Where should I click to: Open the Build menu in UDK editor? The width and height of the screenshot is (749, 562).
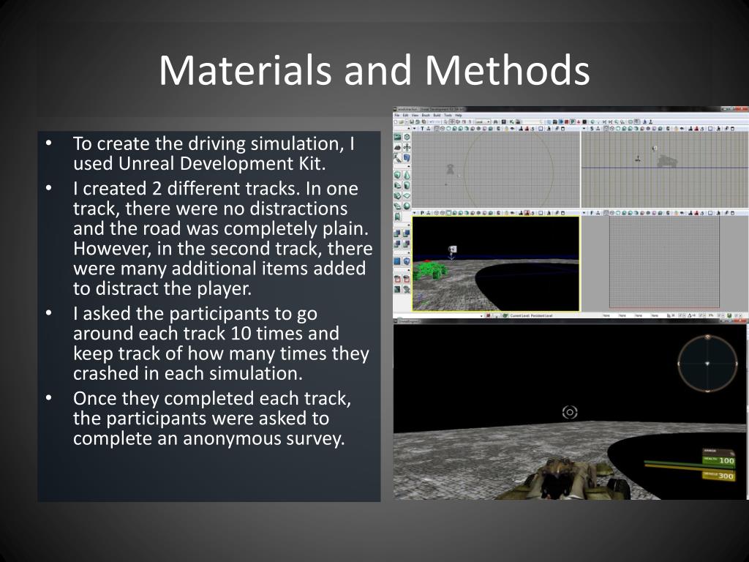click(437, 115)
